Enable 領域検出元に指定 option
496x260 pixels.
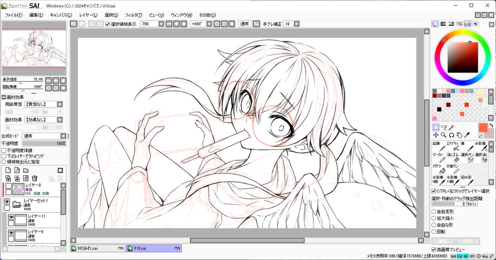[4, 162]
